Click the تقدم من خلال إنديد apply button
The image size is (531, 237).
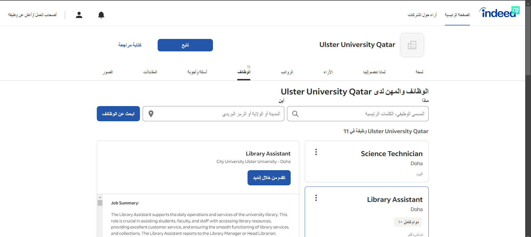tap(269, 178)
